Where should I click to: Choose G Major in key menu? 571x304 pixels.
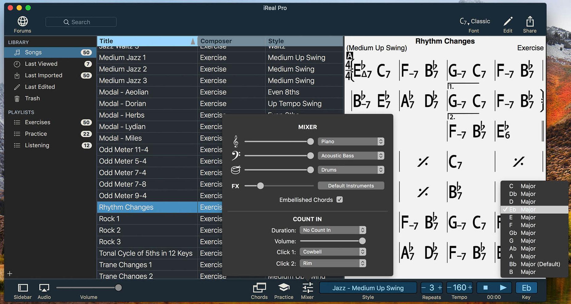tap(535, 241)
